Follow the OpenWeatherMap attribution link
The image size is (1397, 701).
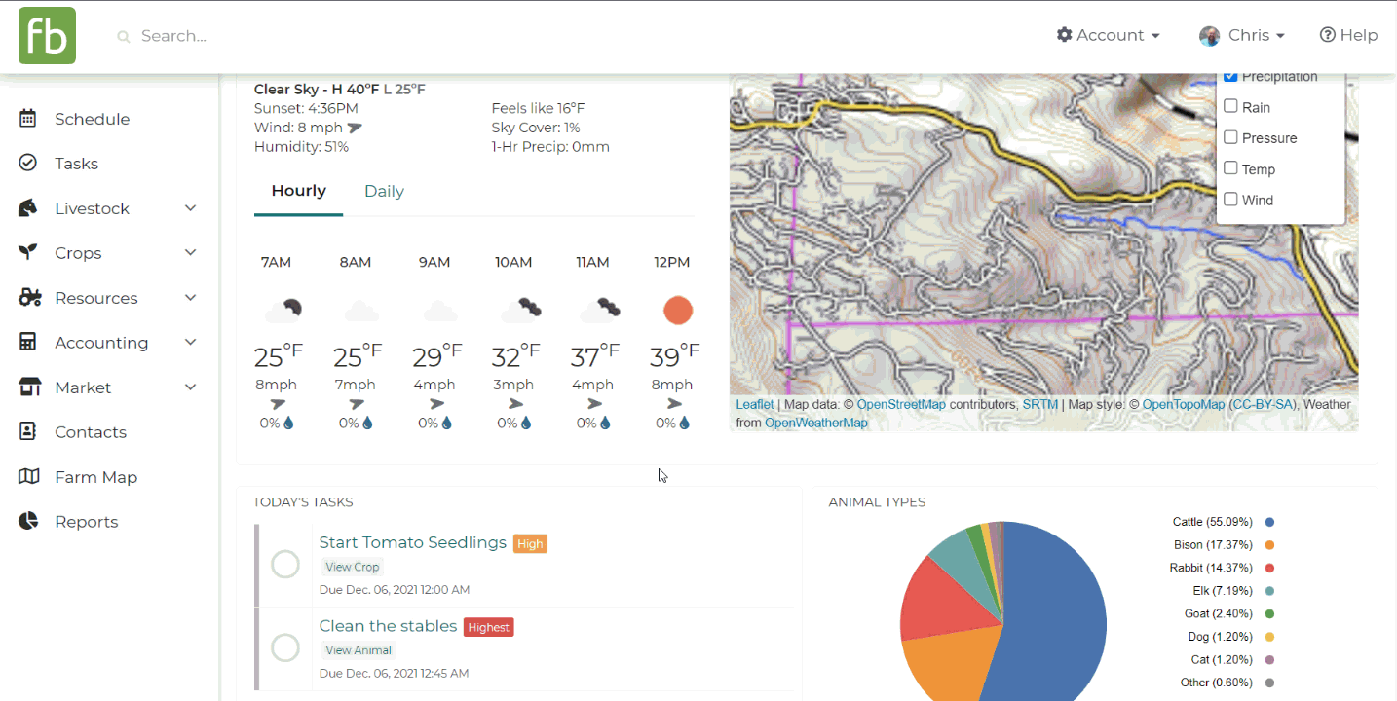(x=816, y=423)
